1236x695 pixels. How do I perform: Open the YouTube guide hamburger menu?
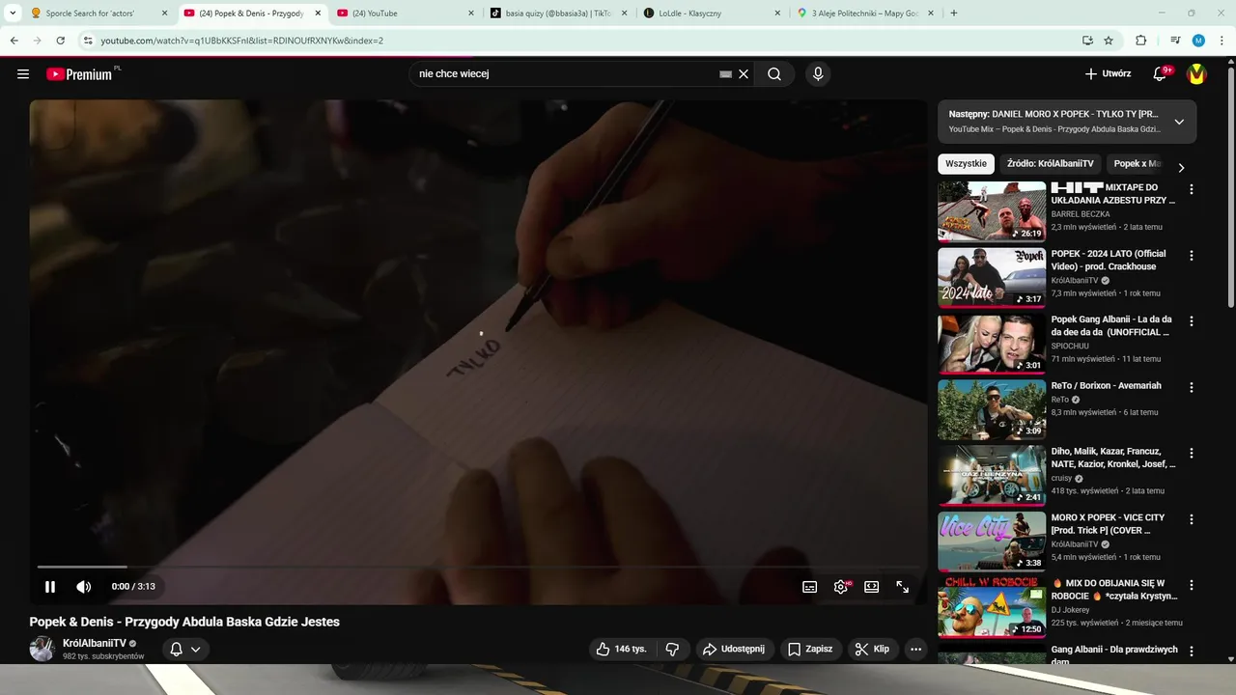point(23,74)
